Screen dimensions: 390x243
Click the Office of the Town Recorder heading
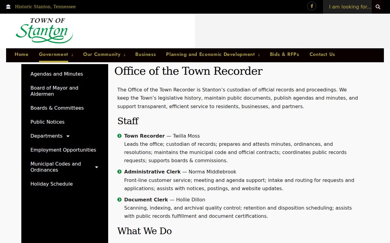[x=188, y=71]
